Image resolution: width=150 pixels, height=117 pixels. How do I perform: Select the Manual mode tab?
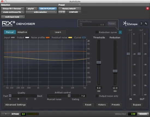10,32
